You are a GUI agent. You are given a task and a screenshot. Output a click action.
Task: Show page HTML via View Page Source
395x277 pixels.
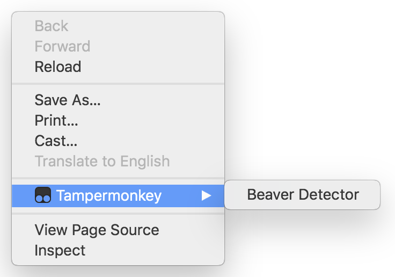[x=97, y=230]
